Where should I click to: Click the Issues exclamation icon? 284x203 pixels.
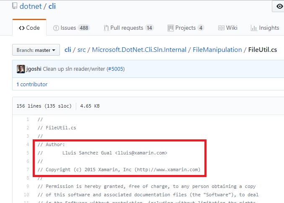click(56, 28)
